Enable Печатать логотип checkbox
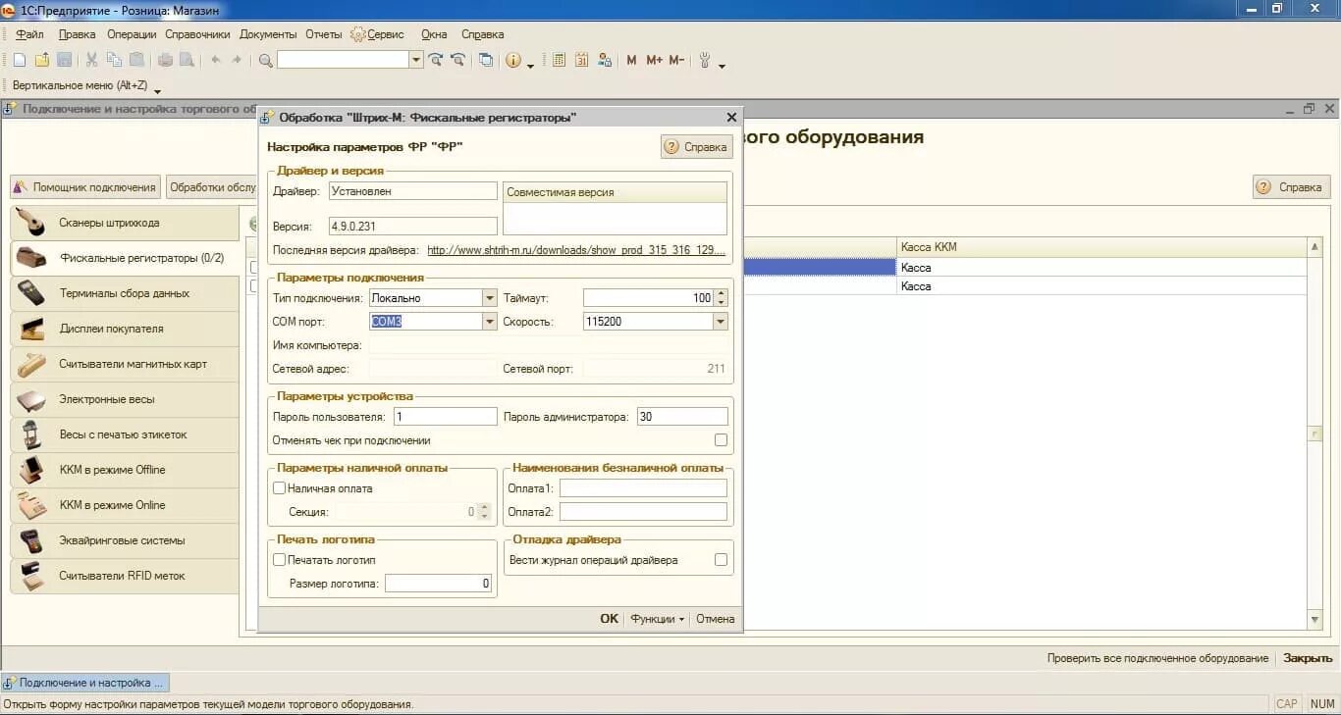 coord(279,560)
